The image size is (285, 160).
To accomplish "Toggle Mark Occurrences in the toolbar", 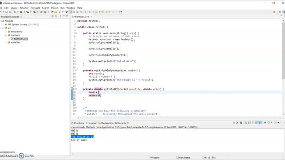I will tap(70, 12).
